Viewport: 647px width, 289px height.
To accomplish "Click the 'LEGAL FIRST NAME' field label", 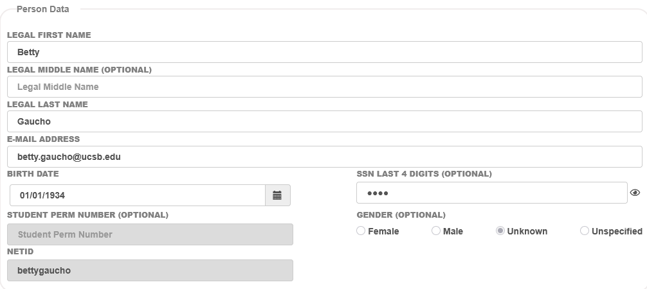I will pos(49,35).
